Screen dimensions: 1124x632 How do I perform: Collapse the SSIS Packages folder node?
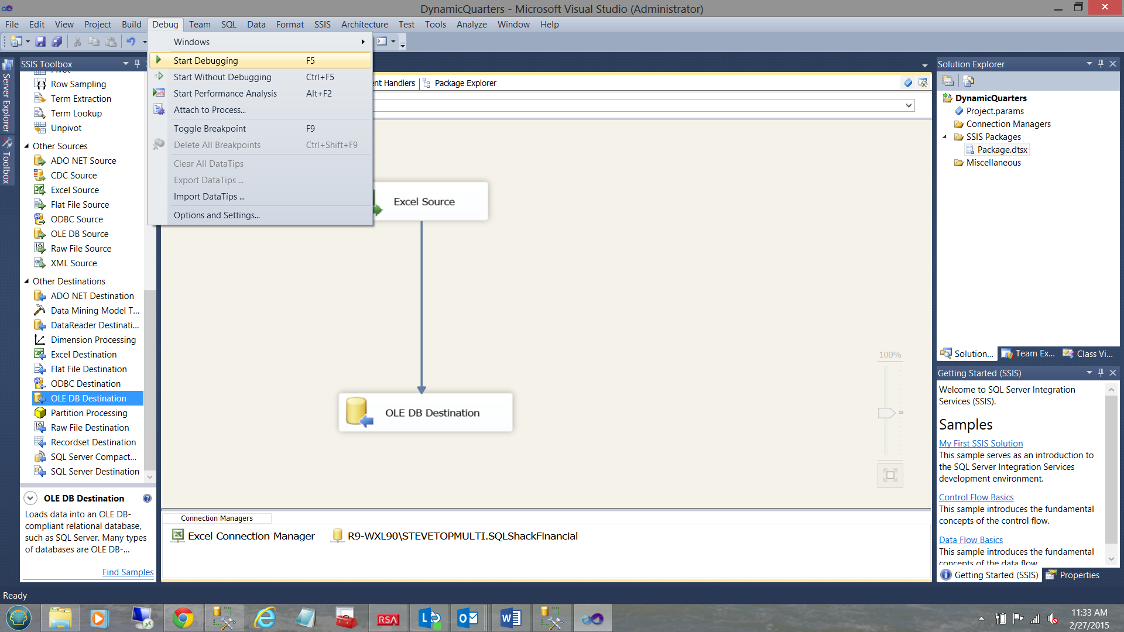click(x=944, y=137)
